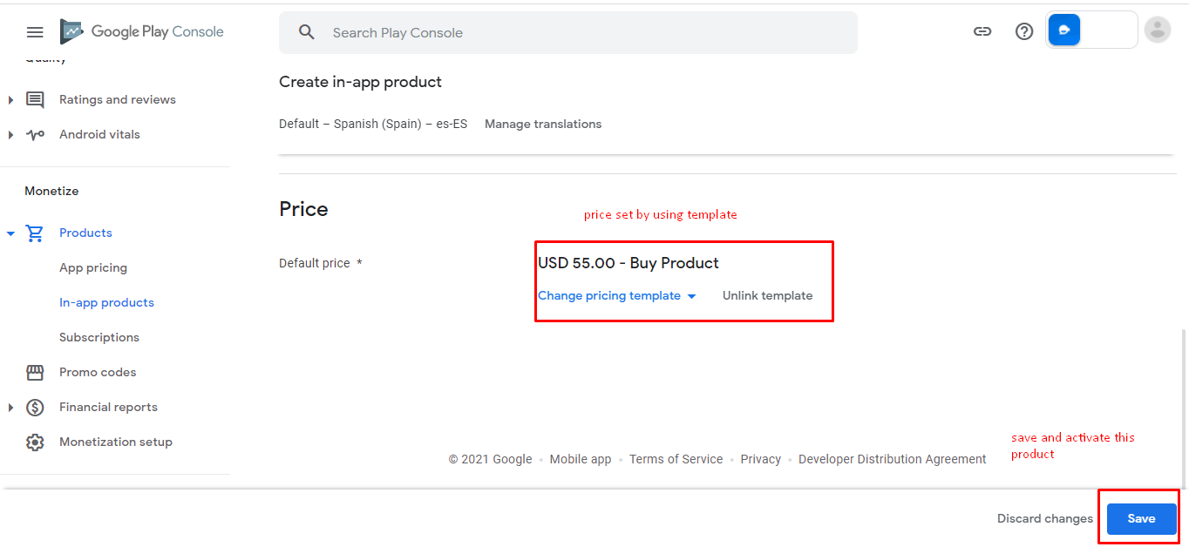This screenshot has height=547, width=1189.
Task: Expand the Ratings and reviews section
Action: click(10, 100)
